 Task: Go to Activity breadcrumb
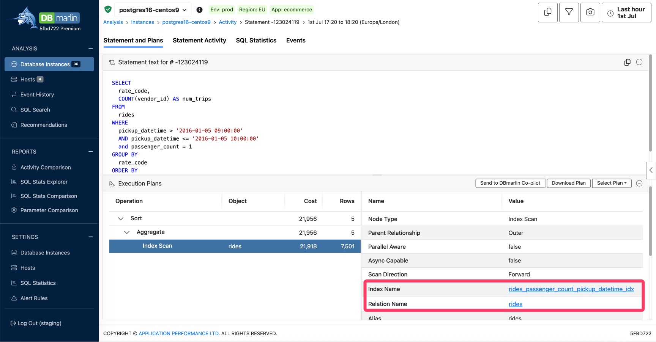coord(228,22)
